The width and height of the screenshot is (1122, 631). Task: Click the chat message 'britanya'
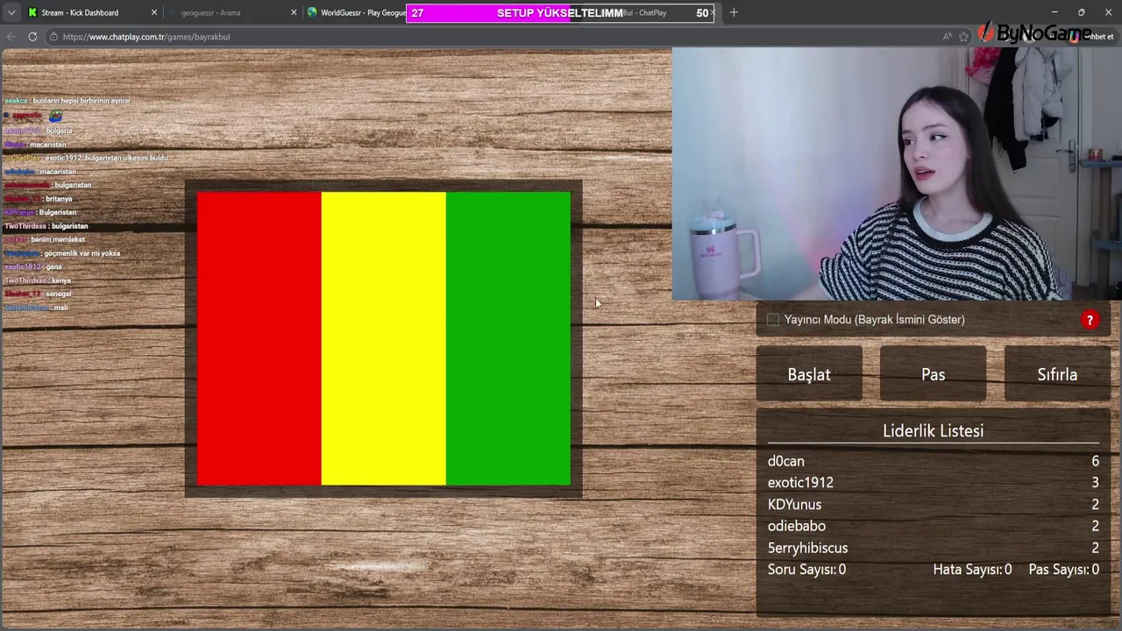pyautogui.click(x=59, y=199)
